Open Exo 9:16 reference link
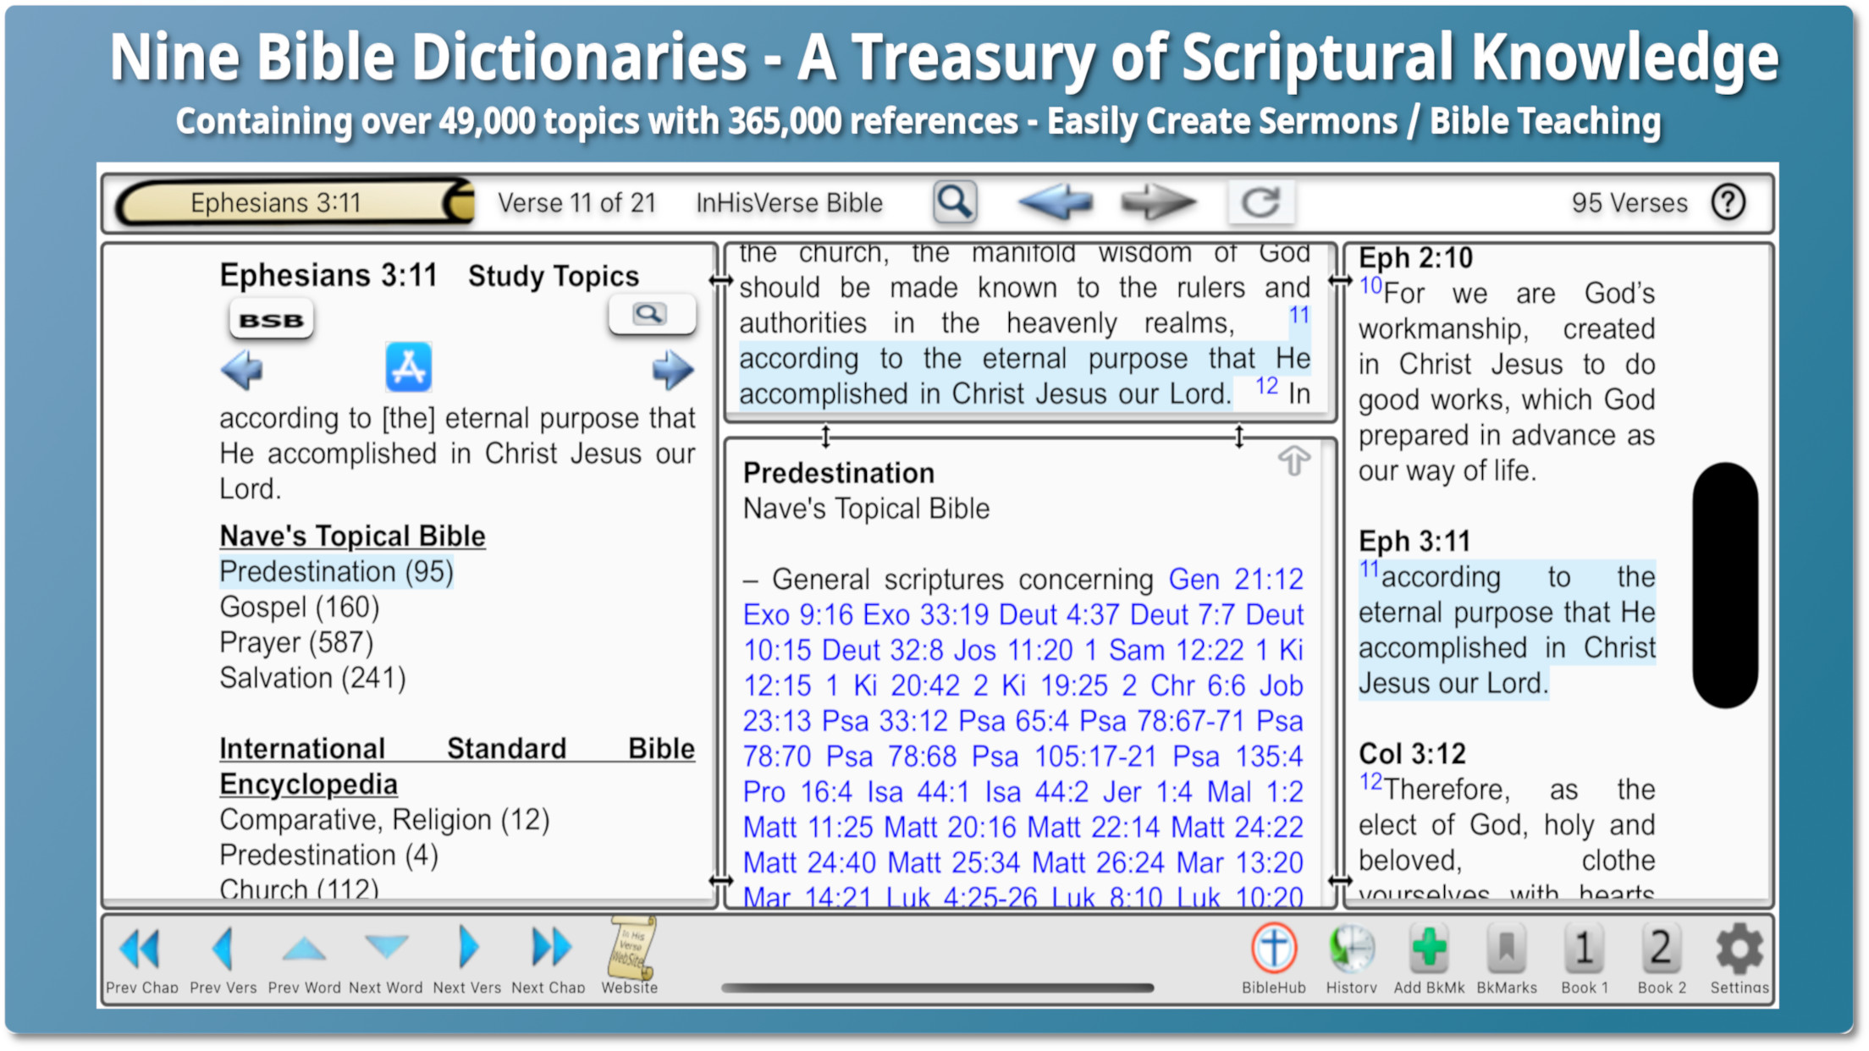The height and width of the screenshot is (1051, 1869). coord(797,615)
